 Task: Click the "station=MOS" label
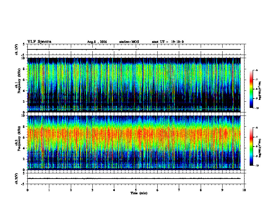tap(129, 42)
